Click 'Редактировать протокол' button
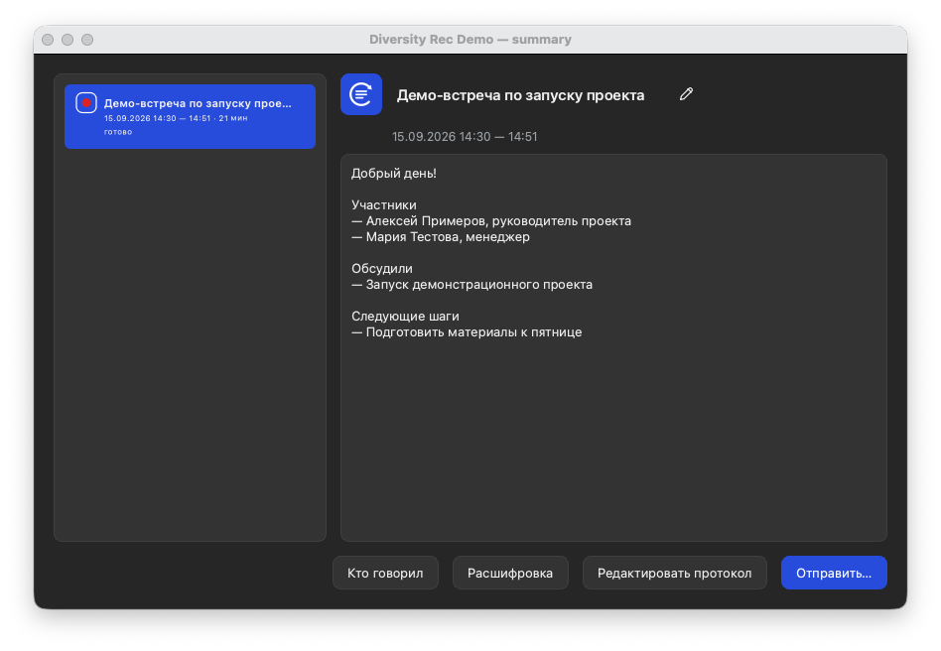941x651 pixels. 675,573
